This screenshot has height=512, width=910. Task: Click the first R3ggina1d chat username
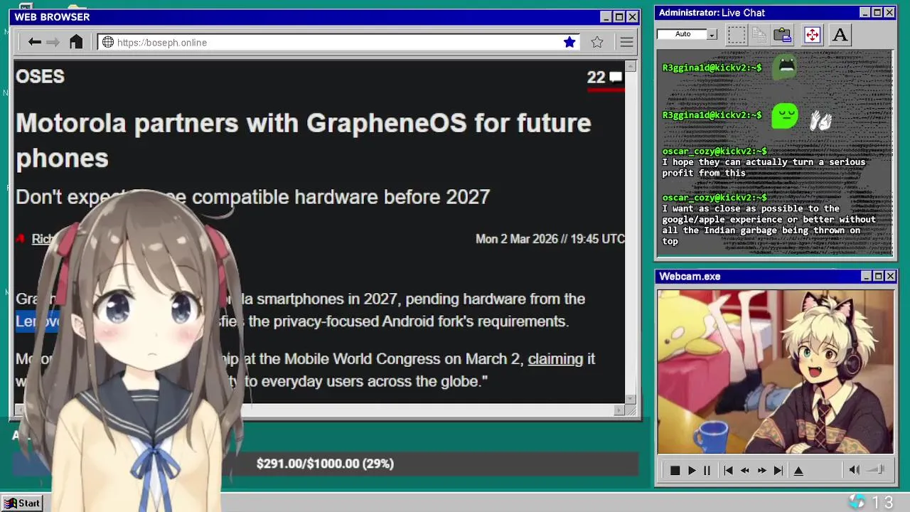tap(712, 68)
